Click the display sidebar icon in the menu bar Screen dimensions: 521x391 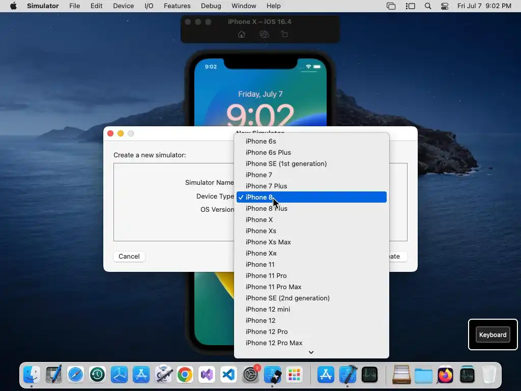(411, 6)
